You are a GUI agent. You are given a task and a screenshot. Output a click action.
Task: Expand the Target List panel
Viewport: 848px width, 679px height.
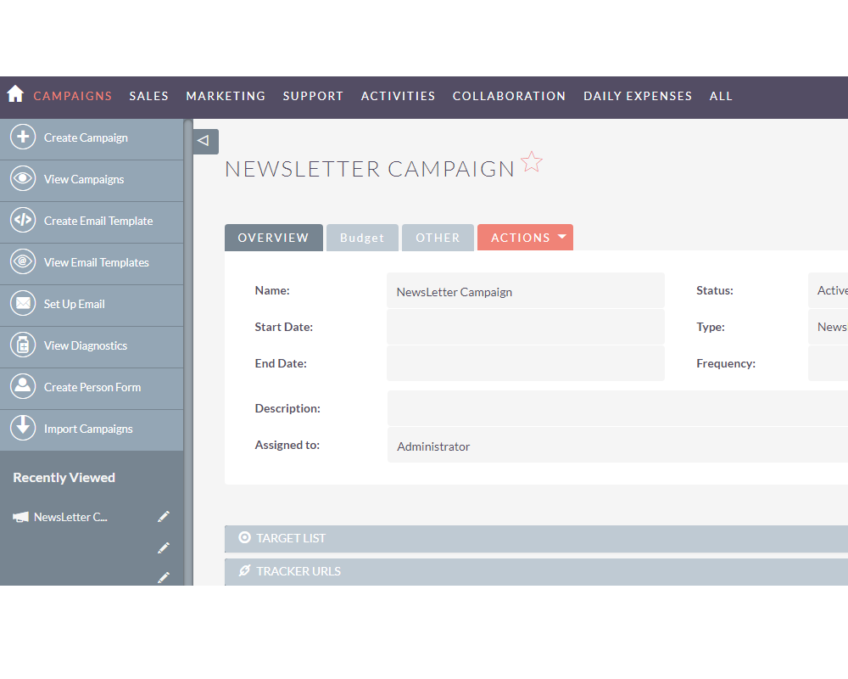(x=291, y=538)
